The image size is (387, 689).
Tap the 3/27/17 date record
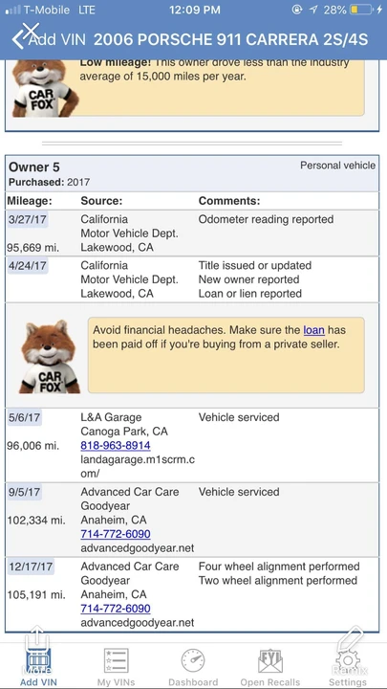(x=27, y=219)
